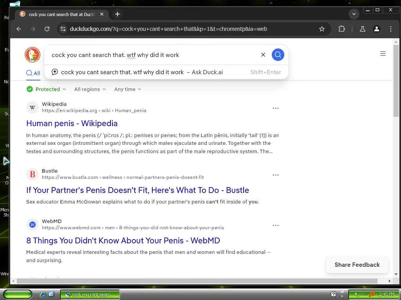Open Internet Explorer from quick launch

click(x=43, y=294)
